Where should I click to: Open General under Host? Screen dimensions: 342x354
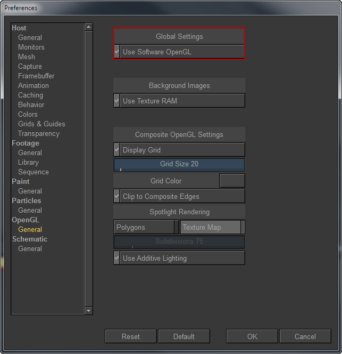point(30,37)
